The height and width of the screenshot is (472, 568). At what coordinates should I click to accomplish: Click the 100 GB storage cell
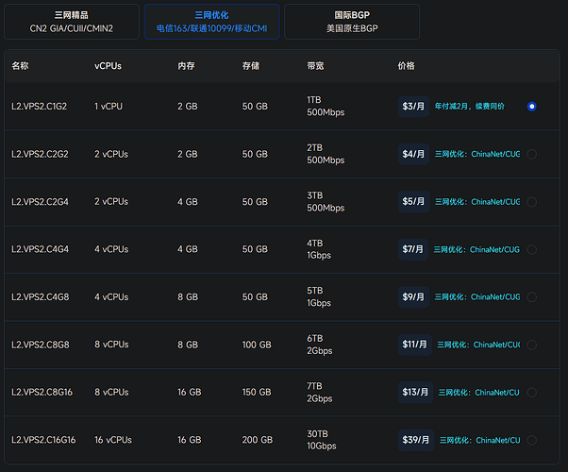click(257, 345)
